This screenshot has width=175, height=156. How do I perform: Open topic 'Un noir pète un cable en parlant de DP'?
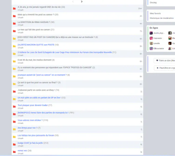[x=39, y=98]
